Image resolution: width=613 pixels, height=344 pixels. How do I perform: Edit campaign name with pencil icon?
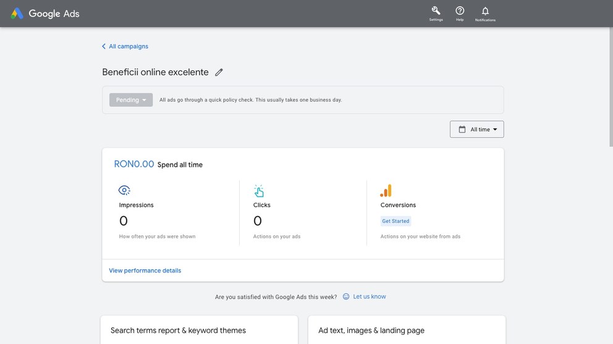(x=219, y=72)
